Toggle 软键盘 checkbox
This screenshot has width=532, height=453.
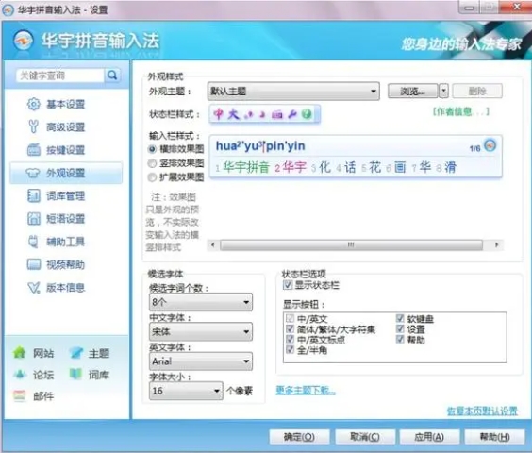(x=400, y=318)
